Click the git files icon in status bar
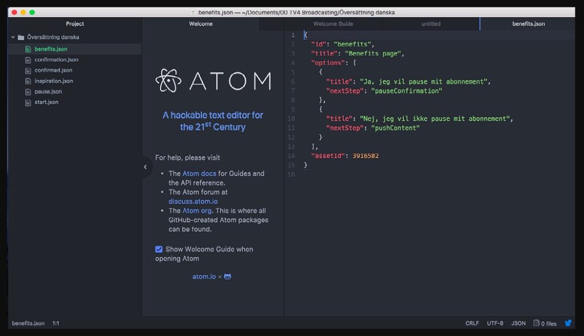Image resolution: width=584 pixels, height=336 pixels. 536,323
